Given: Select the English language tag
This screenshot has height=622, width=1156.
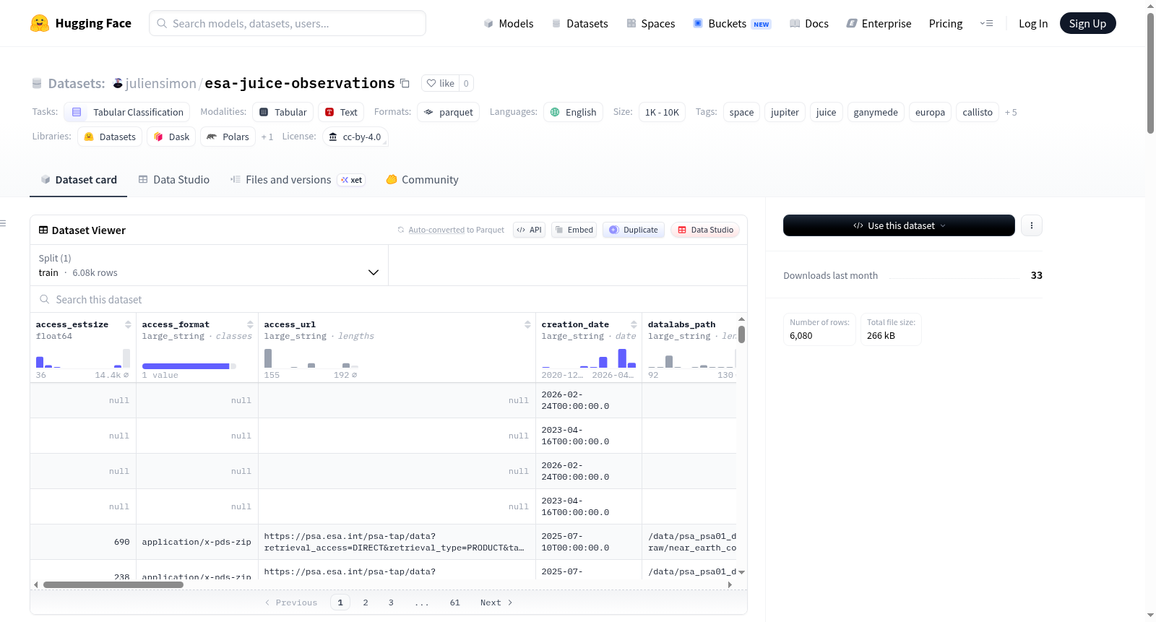Looking at the screenshot, I should point(573,112).
